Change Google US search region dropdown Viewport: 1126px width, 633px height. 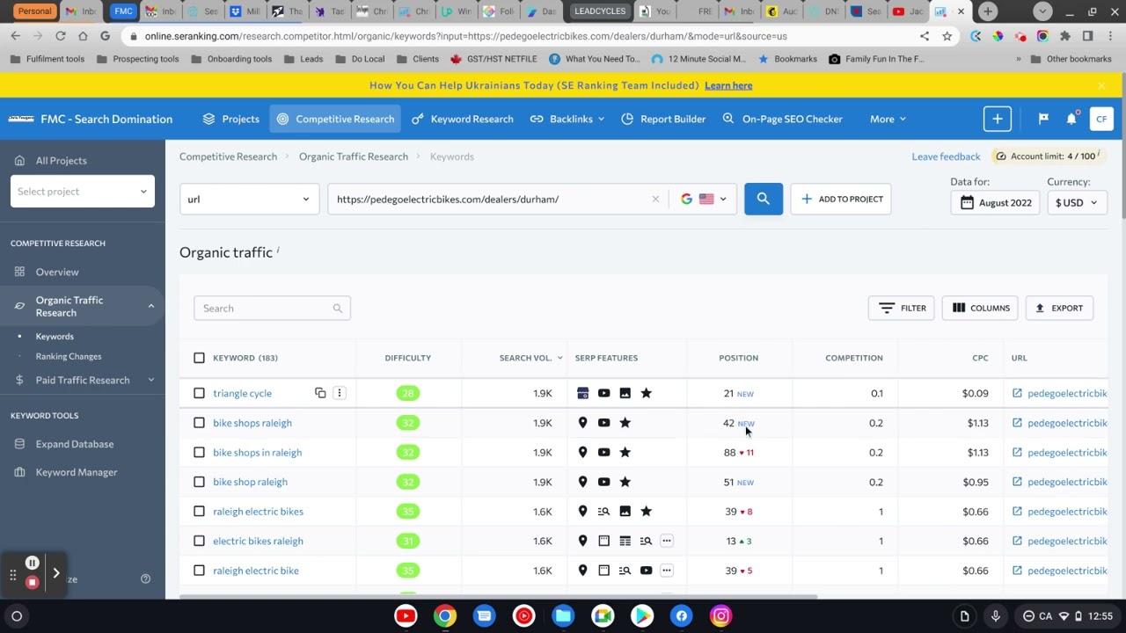[x=703, y=199]
